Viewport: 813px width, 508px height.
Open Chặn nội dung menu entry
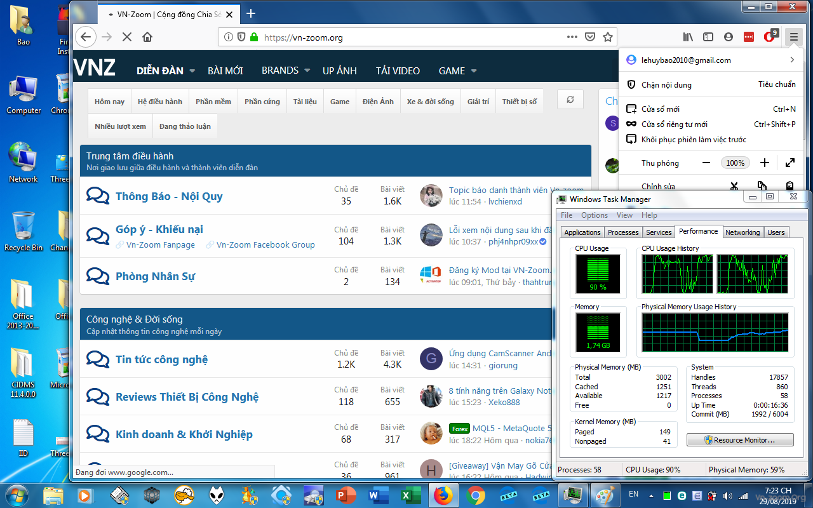[711, 84]
